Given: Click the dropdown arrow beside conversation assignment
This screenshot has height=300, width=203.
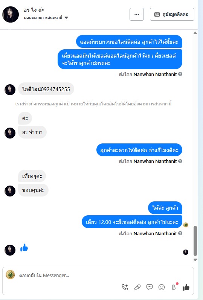Looking at the screenshot, I should coord(66,18).
